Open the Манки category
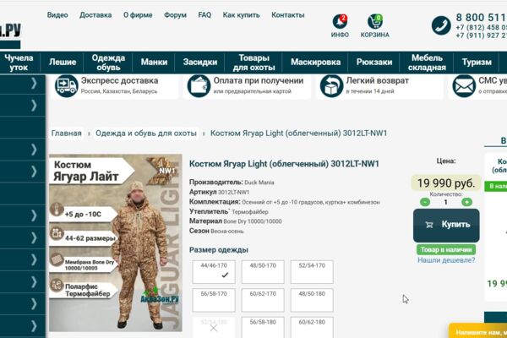Image resolution: width=507 pixels, height=338 pixels. (154, 62)
